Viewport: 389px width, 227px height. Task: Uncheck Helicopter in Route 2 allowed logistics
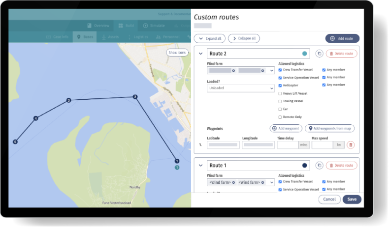(280, 85)
